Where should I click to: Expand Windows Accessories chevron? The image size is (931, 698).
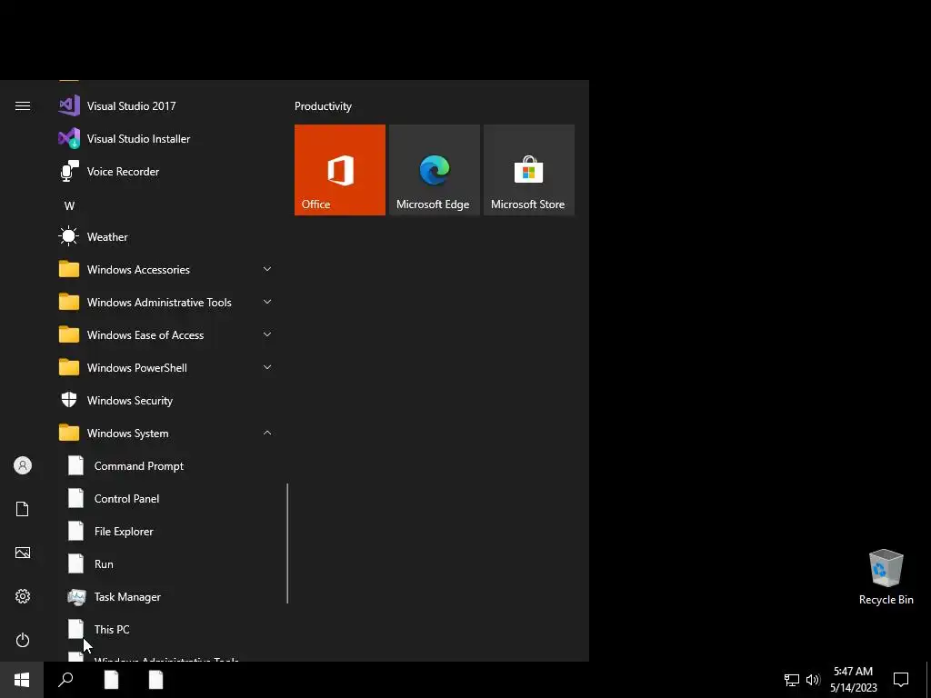(x=267, y=269)
